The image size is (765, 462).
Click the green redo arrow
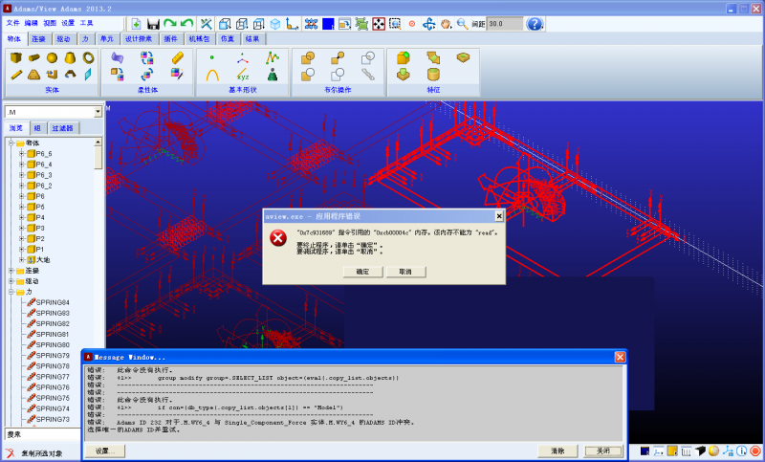(x=170, y=23)
